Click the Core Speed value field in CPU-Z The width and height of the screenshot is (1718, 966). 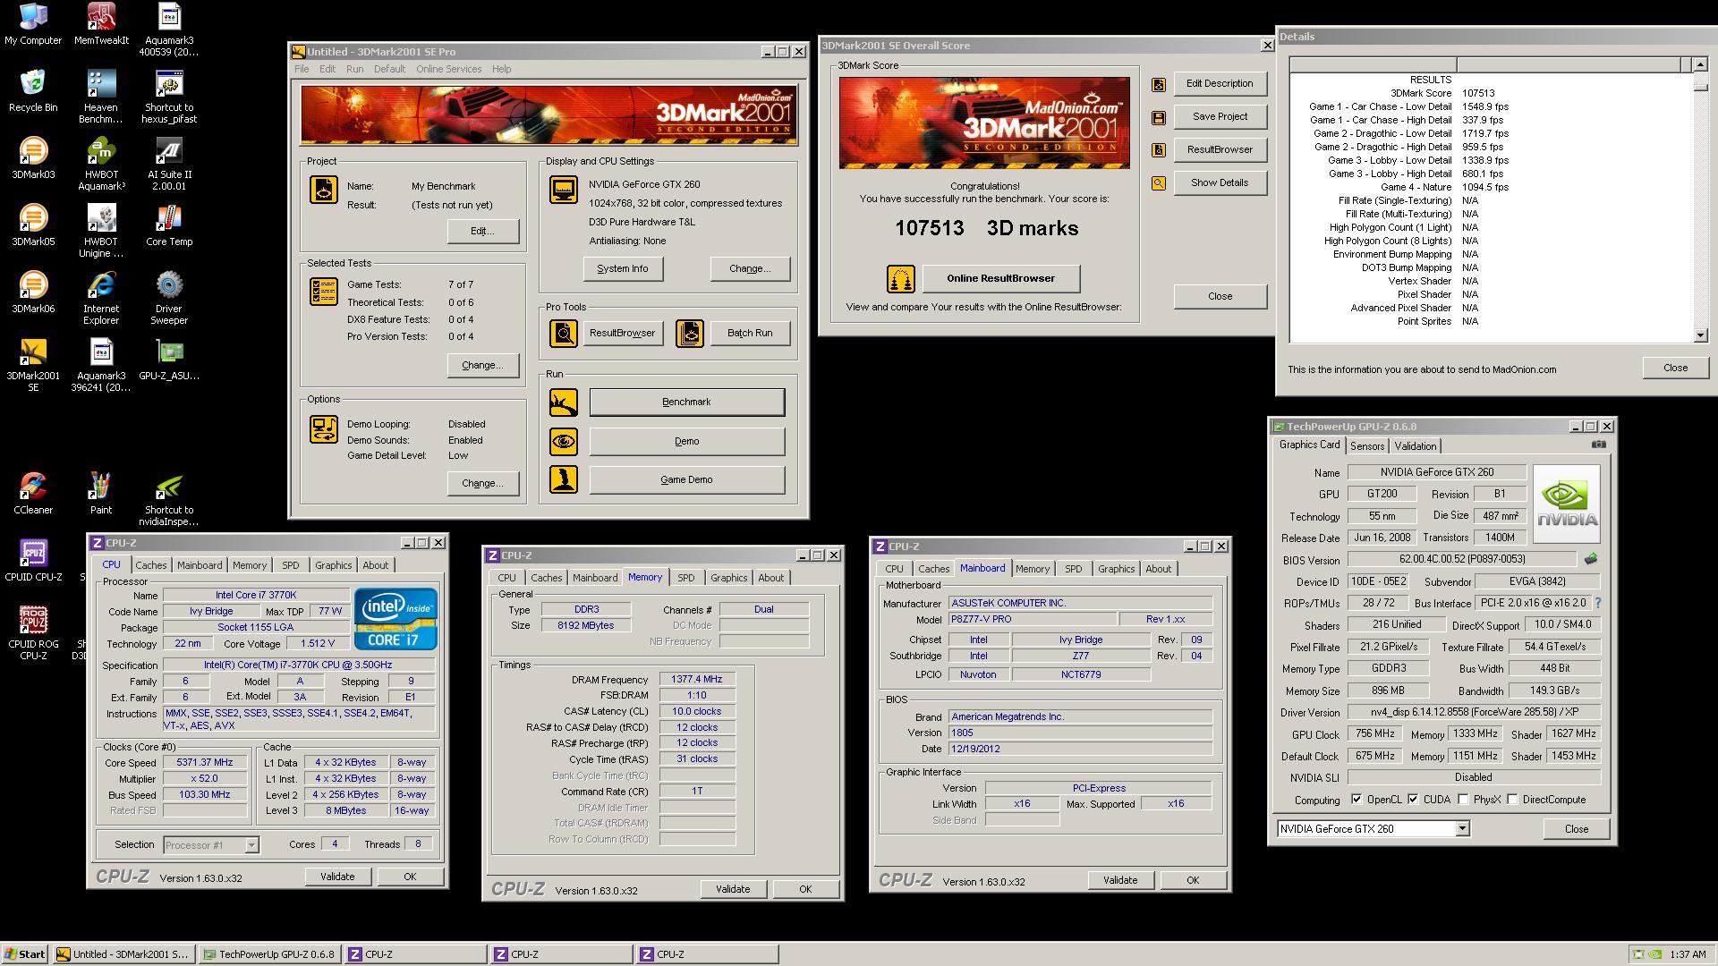coord(205,763)
